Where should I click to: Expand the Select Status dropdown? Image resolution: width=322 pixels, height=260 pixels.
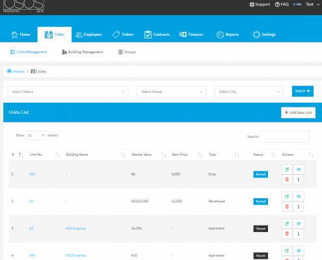68,92
